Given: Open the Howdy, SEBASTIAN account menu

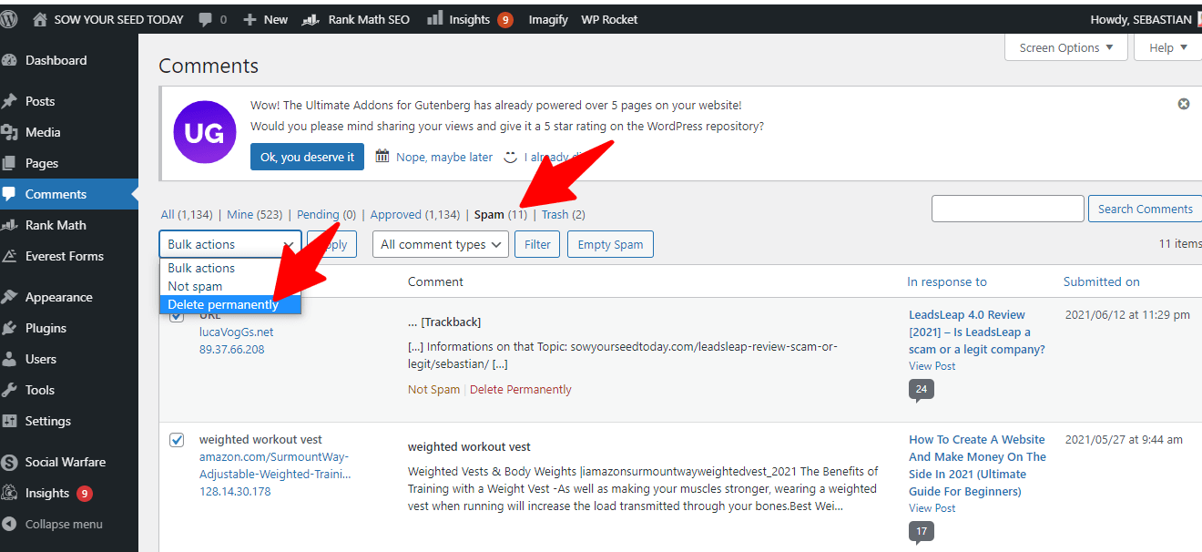Looking at the screenshot, I should 1145,19.
